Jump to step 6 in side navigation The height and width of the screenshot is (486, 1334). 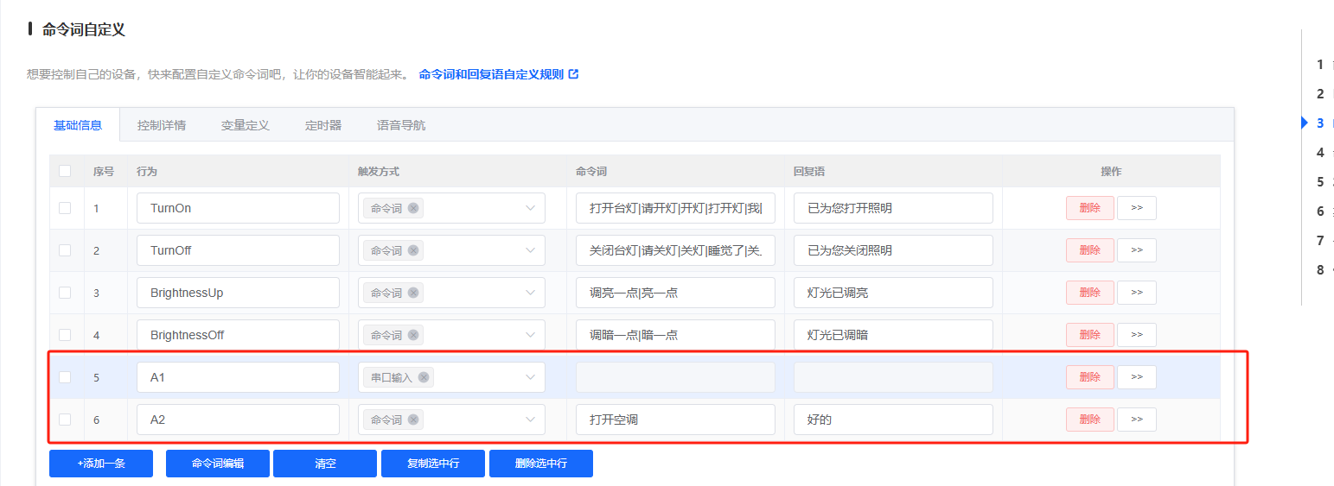coord(1321,211)
